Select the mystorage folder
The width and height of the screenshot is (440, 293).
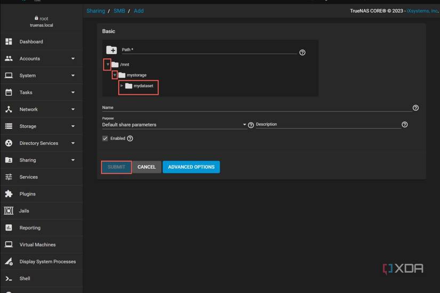pos(137,75)
